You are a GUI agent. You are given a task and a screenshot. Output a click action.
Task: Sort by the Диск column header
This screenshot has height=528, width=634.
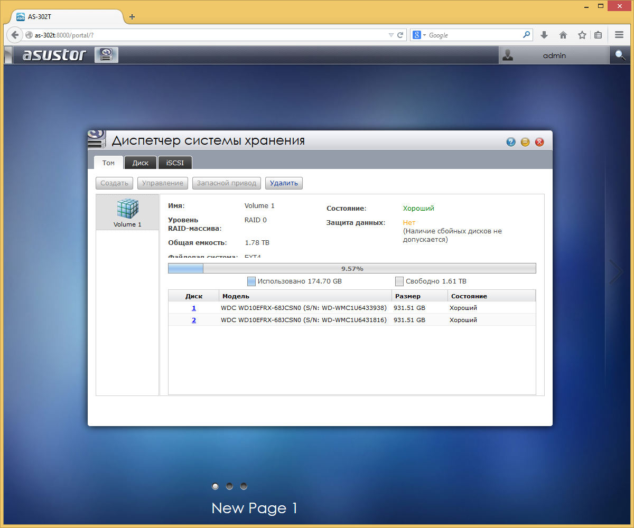coord(194,296)
